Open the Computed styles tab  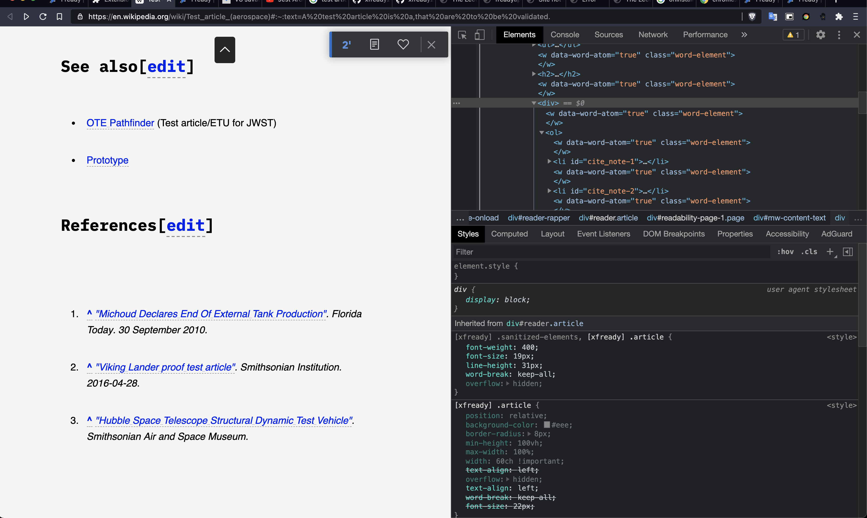click(x=509, y=234)
